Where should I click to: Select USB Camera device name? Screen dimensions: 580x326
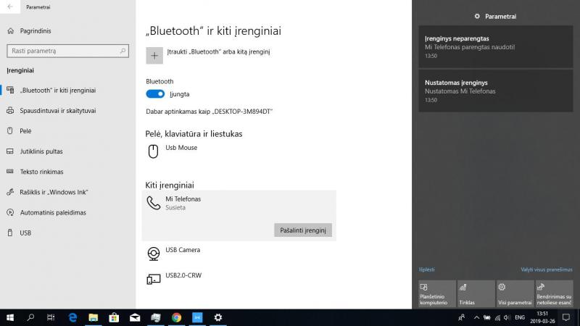pos(183,250)
